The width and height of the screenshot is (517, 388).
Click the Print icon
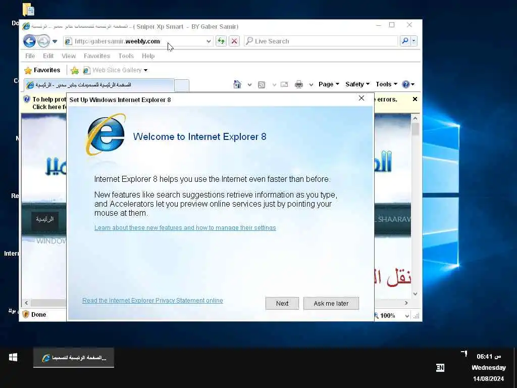point(299,84)
